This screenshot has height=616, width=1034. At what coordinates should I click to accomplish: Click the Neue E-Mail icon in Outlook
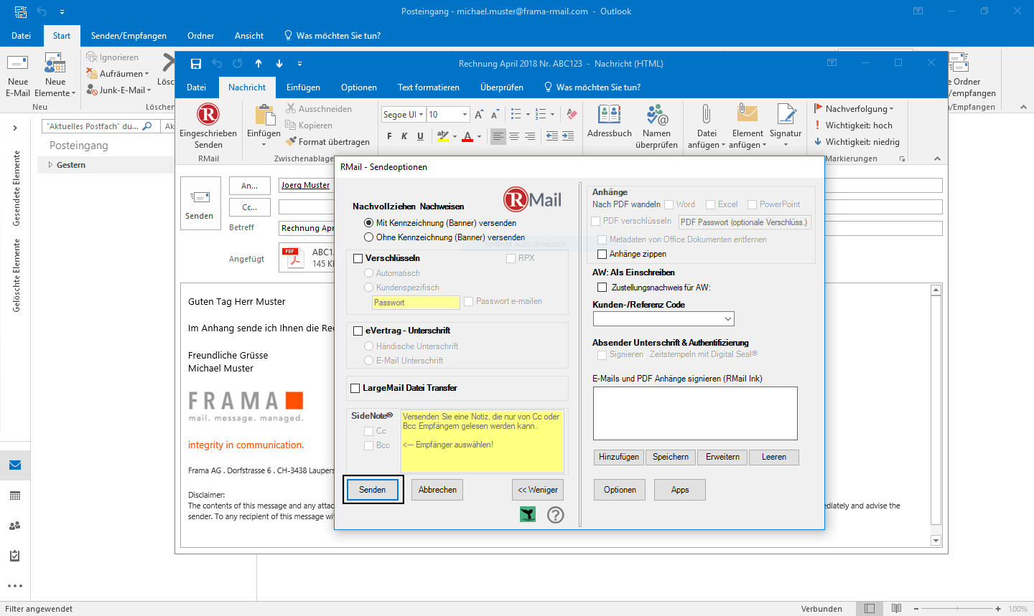click(17, 63)
